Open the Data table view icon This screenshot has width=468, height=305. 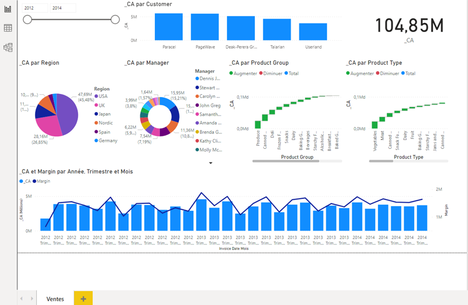coord(8,28)
